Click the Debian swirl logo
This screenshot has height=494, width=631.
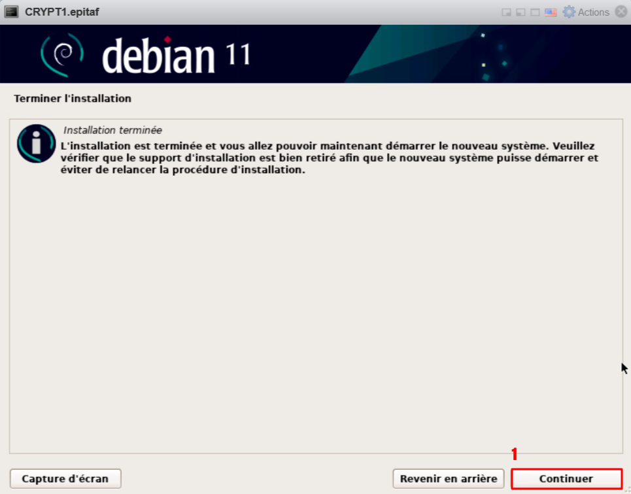(x=63, y=54)
